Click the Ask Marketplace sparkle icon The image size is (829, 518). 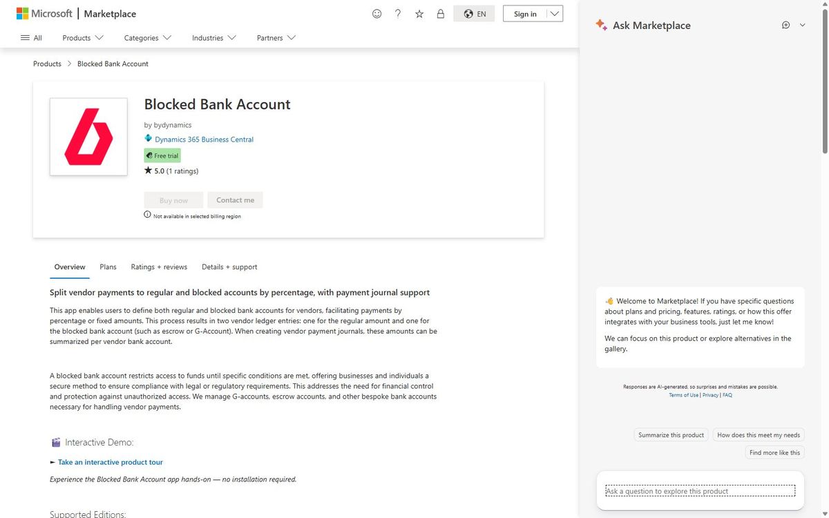tap(601, 26)
